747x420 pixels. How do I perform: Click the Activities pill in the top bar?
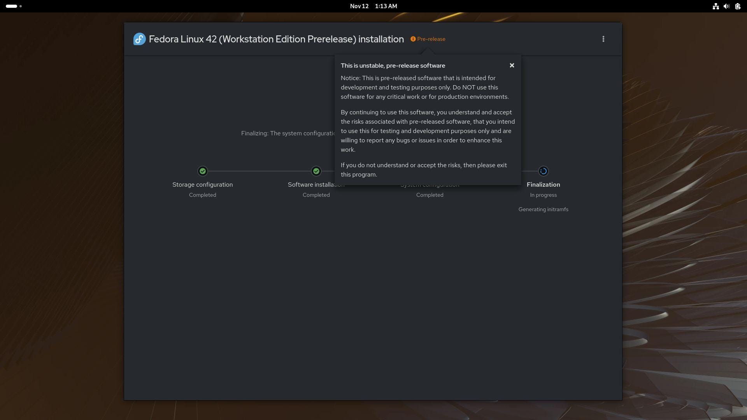(12, 6)
